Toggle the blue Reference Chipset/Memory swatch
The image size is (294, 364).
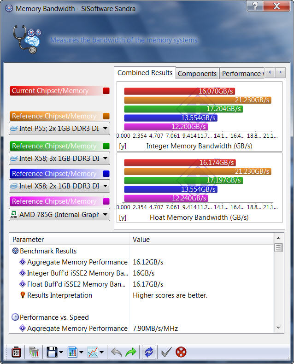pyautogui.click(x=106, y=174)
